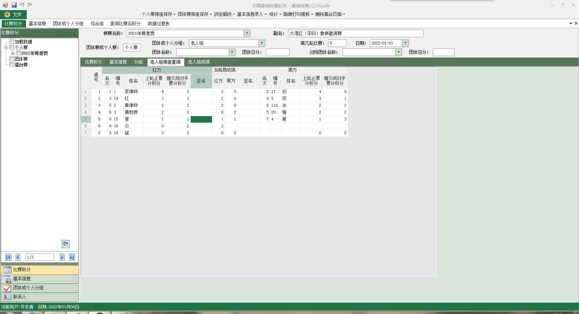The image size is (579, 314).
Task: Toggle the 擂台赛 checkbox
Action: [12, 65]
